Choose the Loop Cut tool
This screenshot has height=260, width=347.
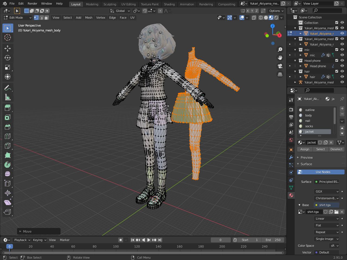point(8,136)
